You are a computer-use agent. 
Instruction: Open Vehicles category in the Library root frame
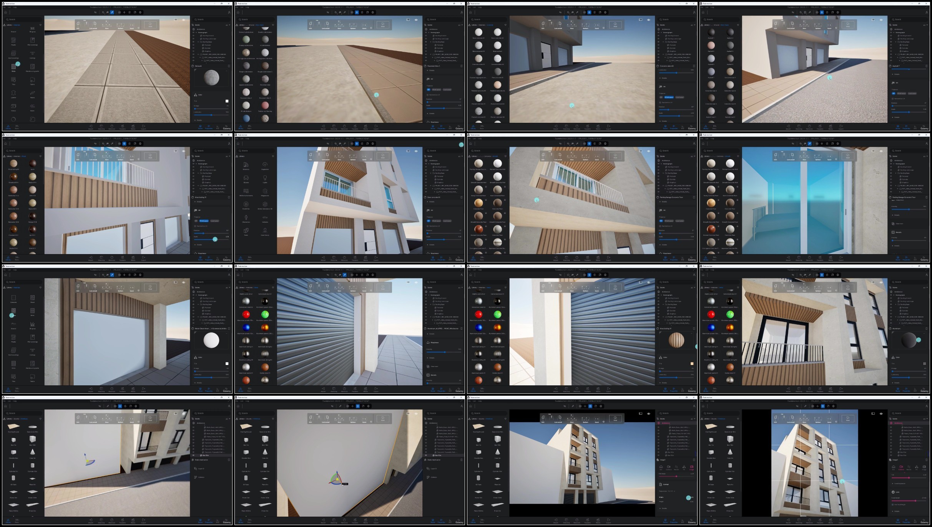coord(265,218)
